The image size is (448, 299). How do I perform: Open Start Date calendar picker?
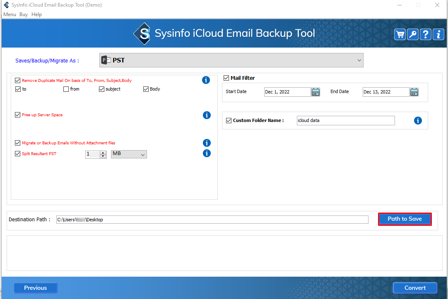point(316,92)
